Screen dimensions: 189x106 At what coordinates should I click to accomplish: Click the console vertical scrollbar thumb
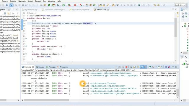(177, 92)
